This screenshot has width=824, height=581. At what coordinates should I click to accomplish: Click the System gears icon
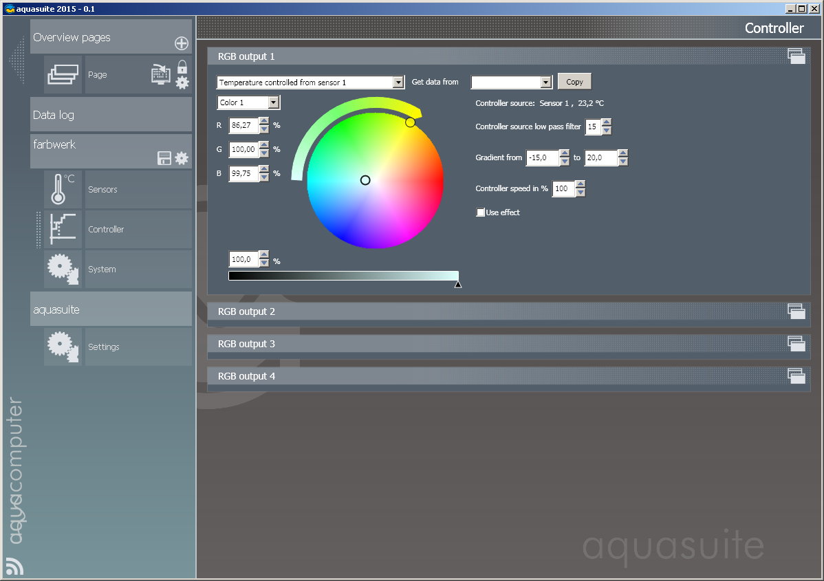pyautogui.click(x=63, y=269)
